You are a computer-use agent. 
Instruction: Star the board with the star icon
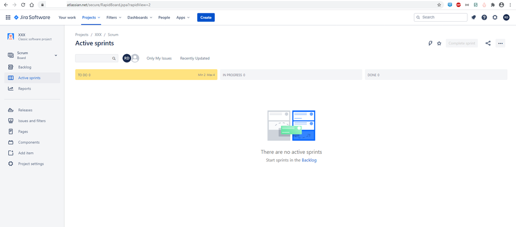point(439,43)
